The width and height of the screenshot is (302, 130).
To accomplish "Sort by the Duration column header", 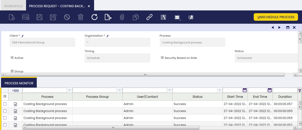I will [285, 97].
